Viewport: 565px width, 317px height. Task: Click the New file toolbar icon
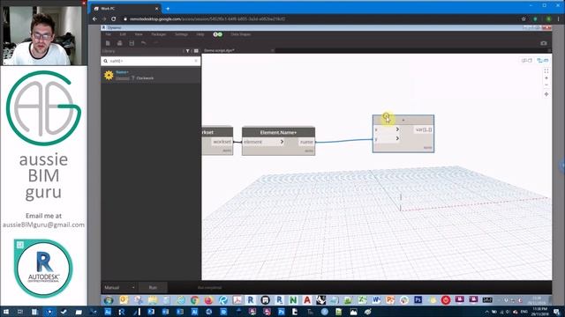tap(108, 43)
